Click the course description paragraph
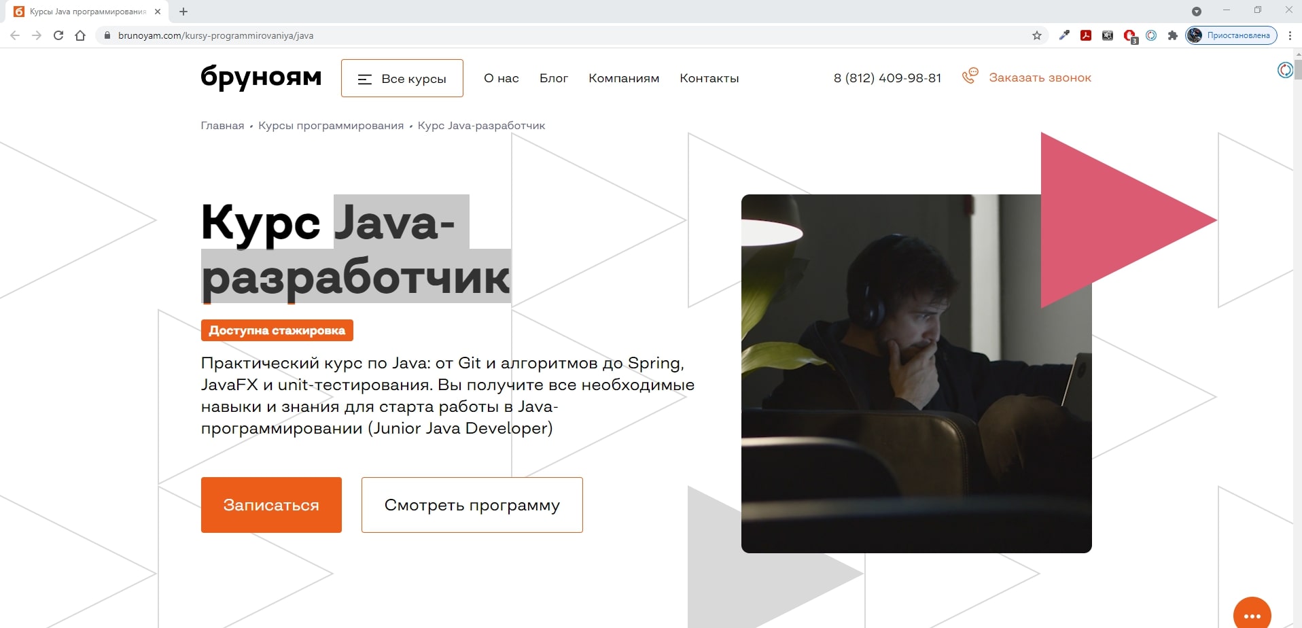Viewport: 1302px width, 628px height. (448, 396)
